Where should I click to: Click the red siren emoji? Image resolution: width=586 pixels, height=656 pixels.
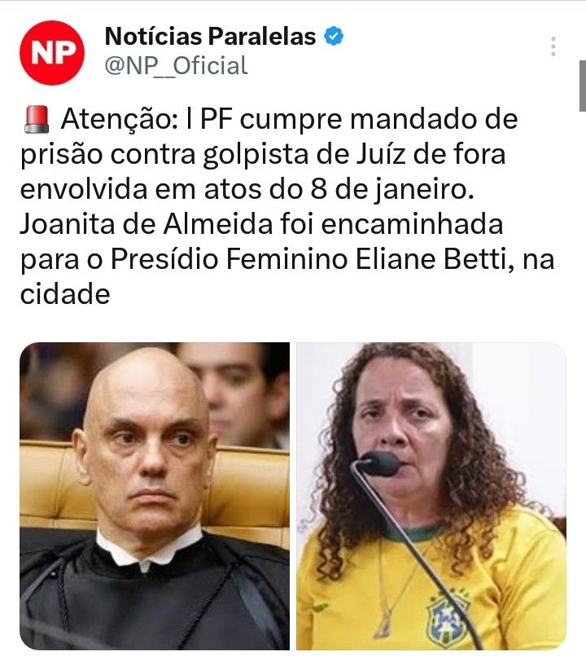(36, 120)
